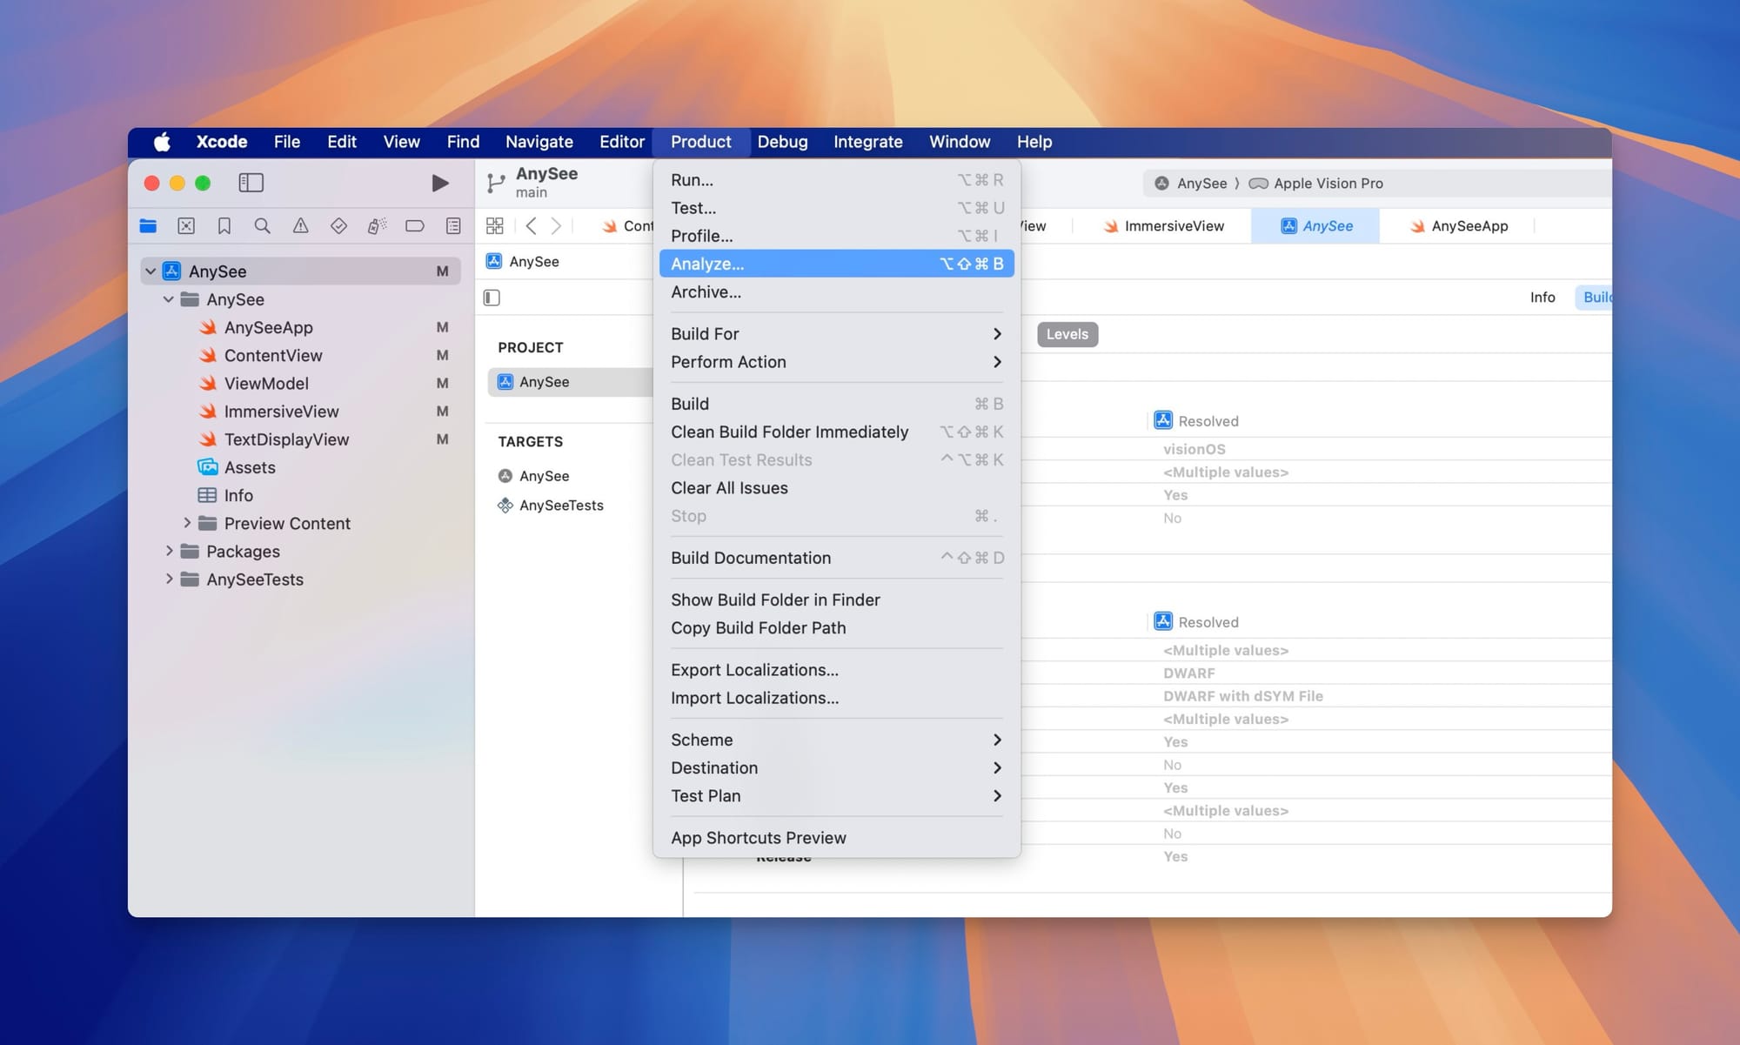This screenshot has width=1740, height=1045.
Task: Select the AnySeeTests target
Action: coord(560,506)
